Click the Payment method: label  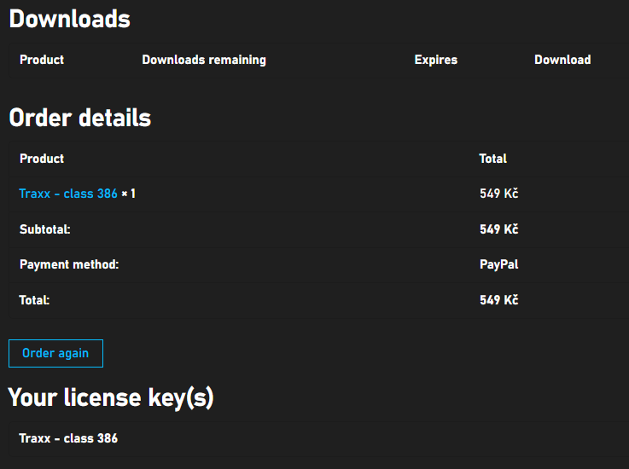[69, 264]
